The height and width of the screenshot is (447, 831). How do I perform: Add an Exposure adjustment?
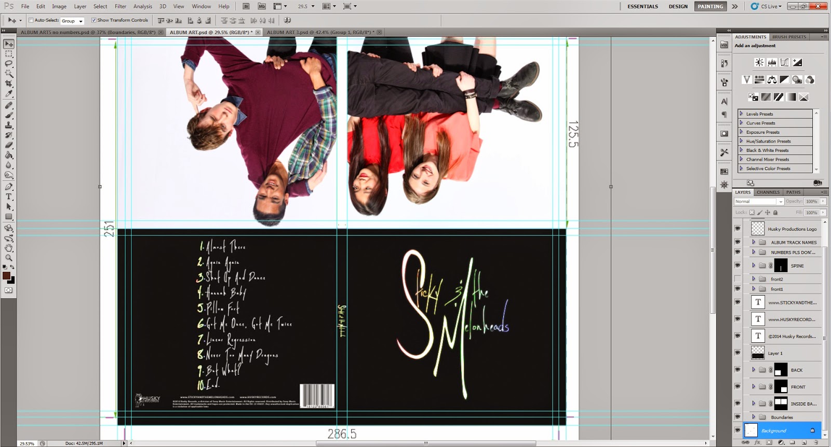[x=797, y=62]
